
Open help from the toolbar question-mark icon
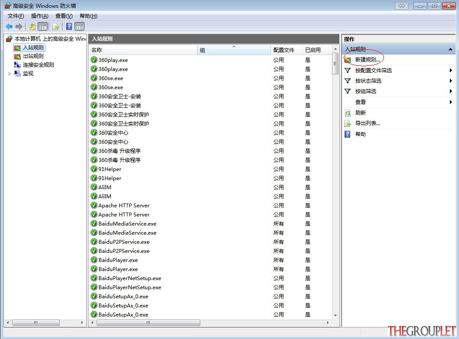(69, 26)
